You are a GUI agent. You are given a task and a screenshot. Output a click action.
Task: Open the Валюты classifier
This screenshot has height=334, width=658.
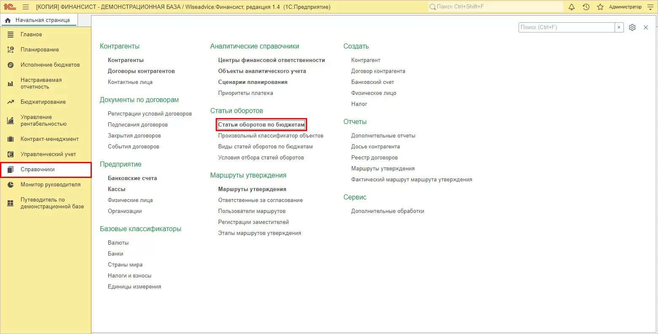click(x=118, y=243)
